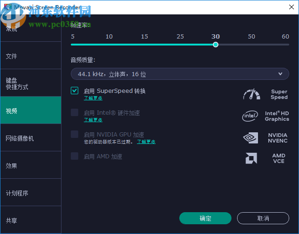This screenshot has height=234, width=299.
Task: Switch to the 计划程序 tab
Action: point(31,193)
